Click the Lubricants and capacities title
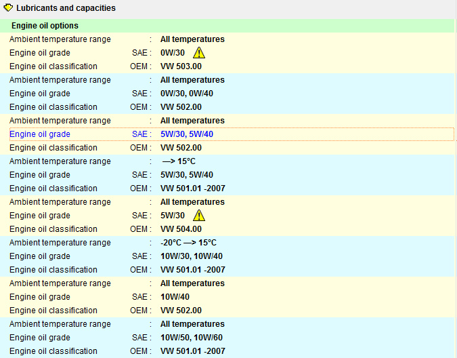This screenshot has height=358, width=457. click(66, 8)
